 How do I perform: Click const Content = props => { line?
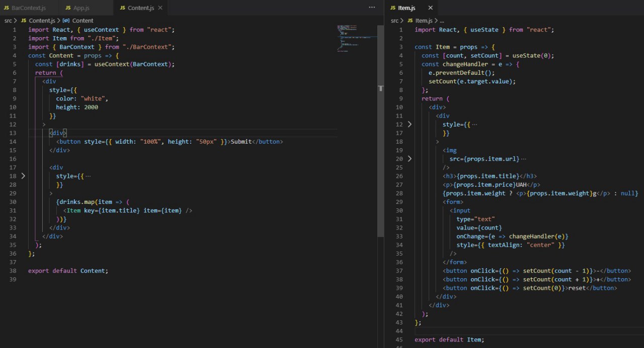(73, 56)
